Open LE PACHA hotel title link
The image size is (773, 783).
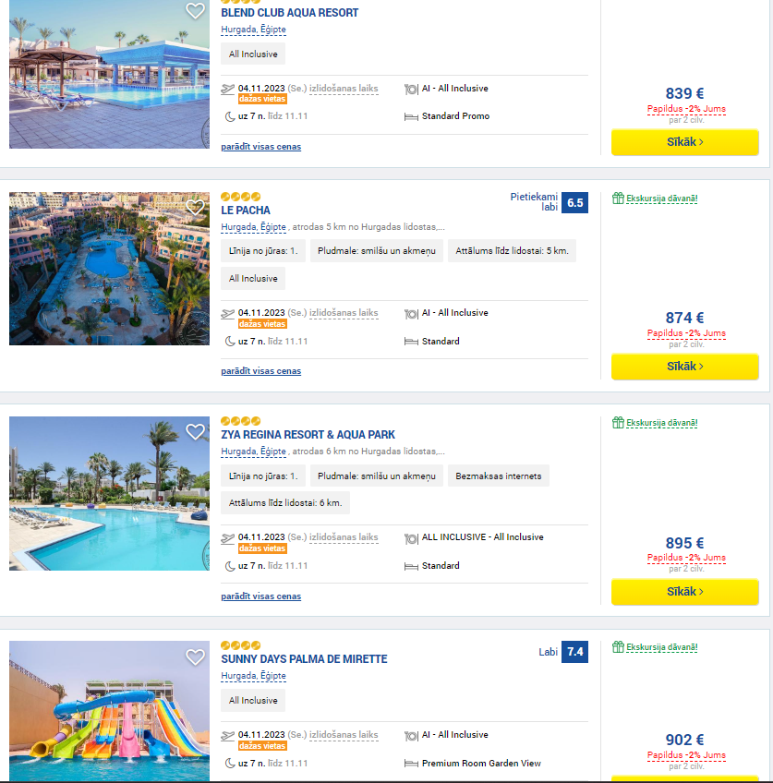245,211
